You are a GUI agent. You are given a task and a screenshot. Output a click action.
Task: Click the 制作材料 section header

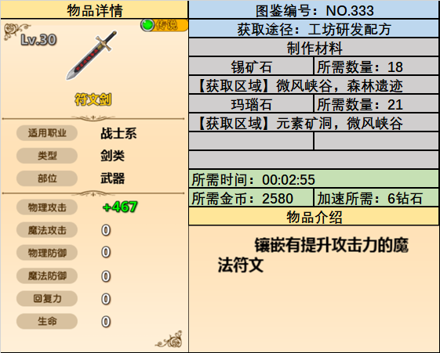point(314,48)
